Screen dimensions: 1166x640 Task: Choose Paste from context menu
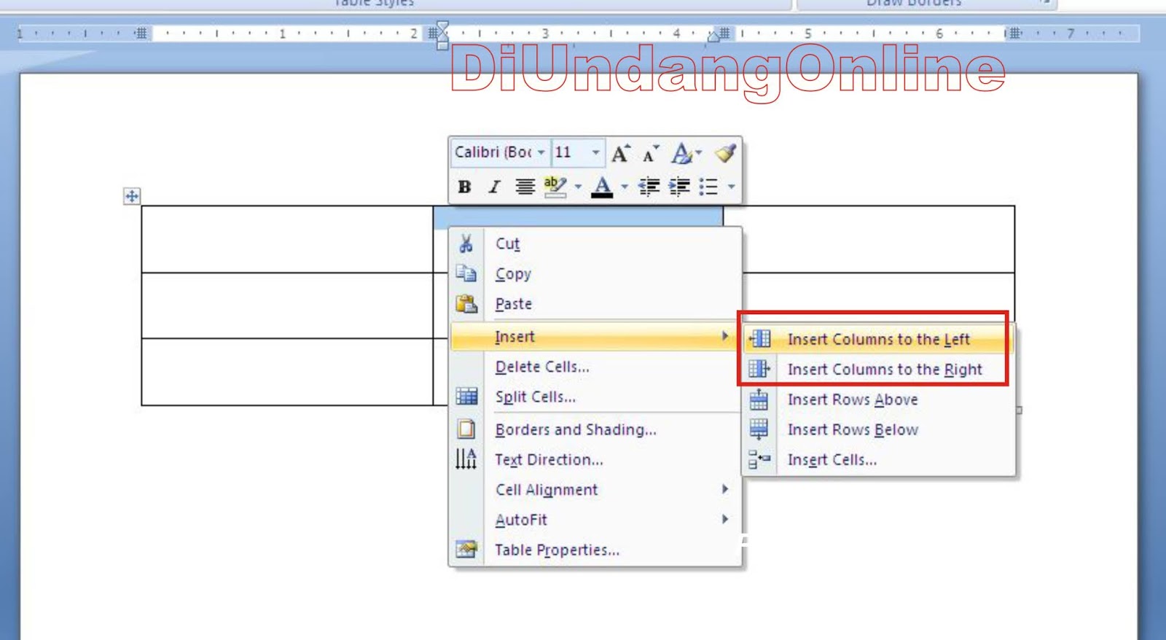tap(596, 303)
